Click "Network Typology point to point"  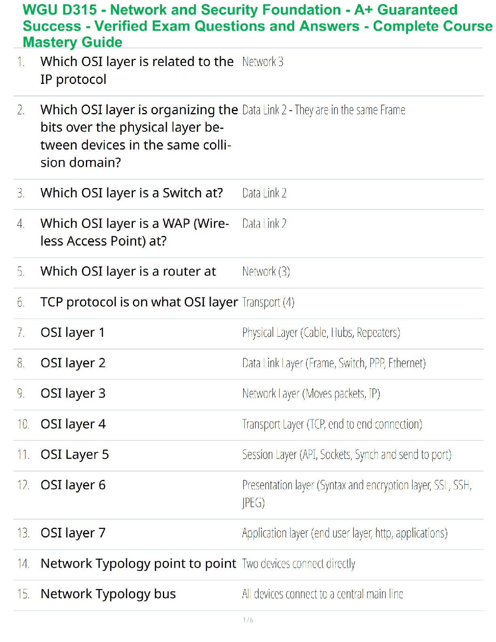[138, 563]
